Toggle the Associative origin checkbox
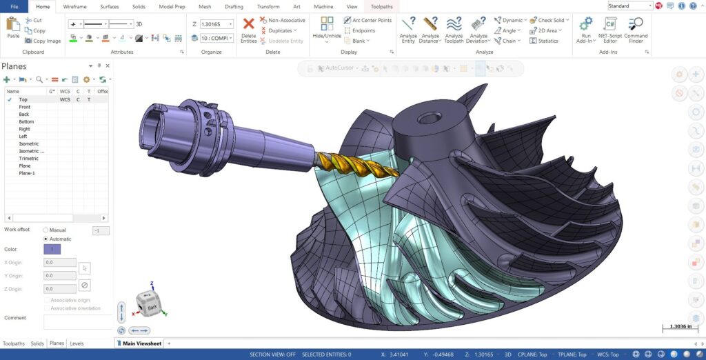The width and height of the screenshot is (706, 360). click(47, 300)
